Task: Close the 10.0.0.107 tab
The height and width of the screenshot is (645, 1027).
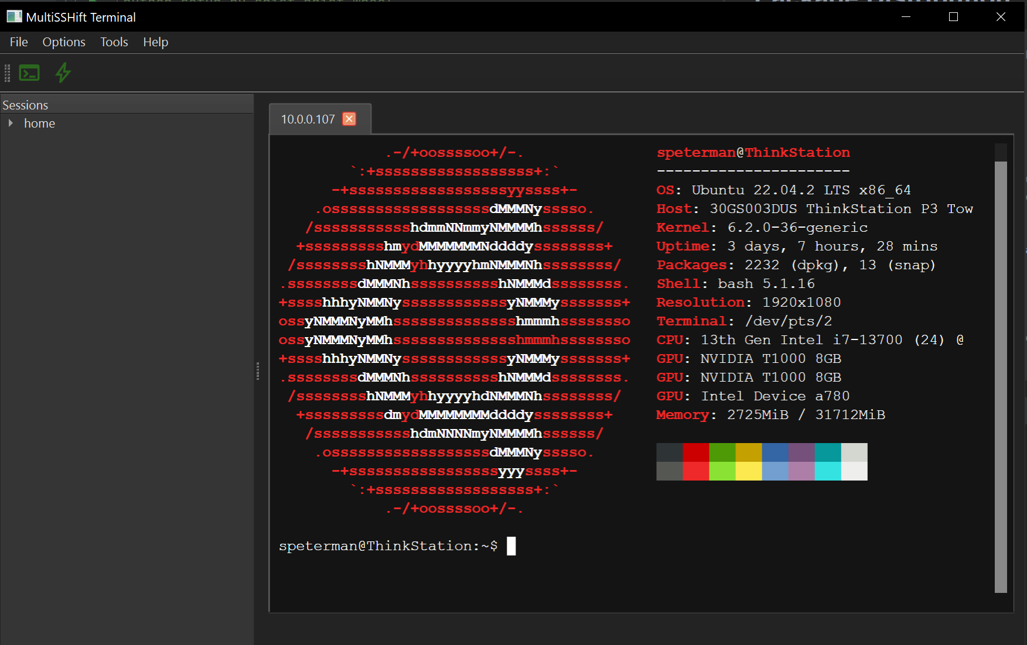Action: (x=349, y=119)
